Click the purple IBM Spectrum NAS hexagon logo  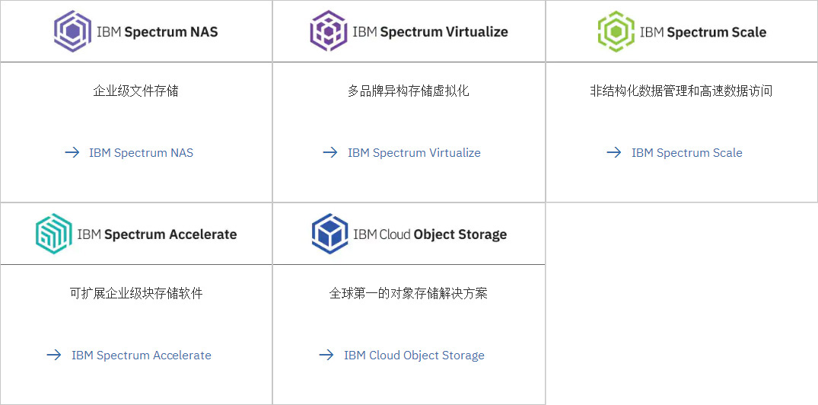[73, 31]
